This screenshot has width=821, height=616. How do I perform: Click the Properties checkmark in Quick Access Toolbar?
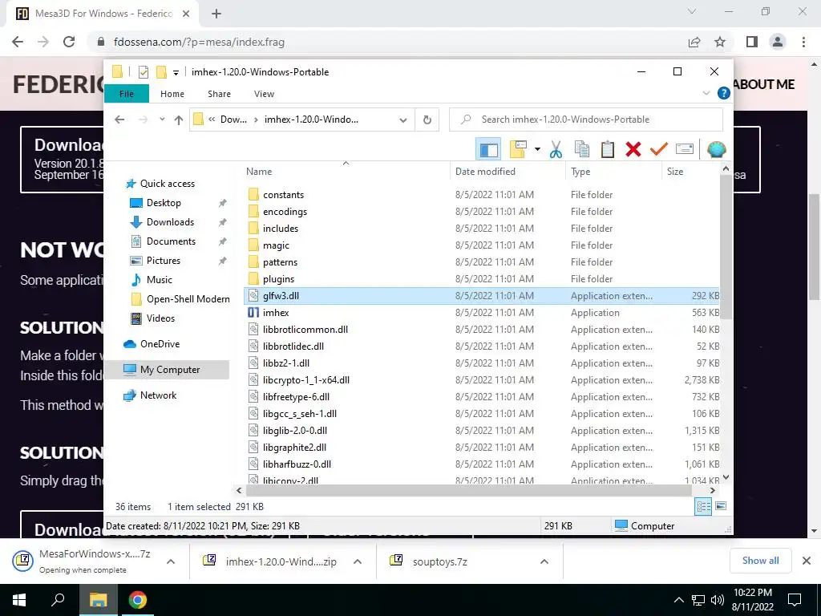click(143, 71)
